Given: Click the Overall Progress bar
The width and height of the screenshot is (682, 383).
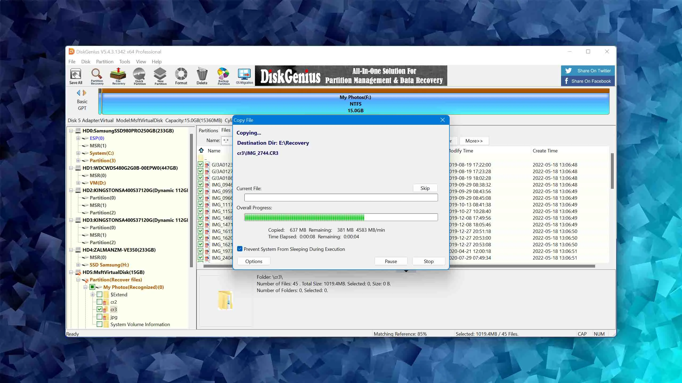Looking at the screenshot, I should pyautogui.click(x=341, y=217).
